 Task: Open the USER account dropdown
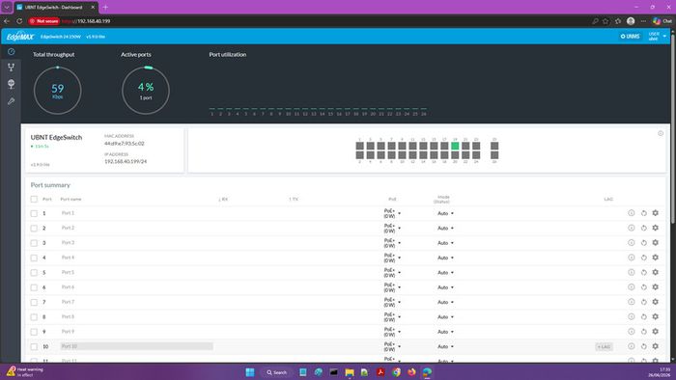(x=658, y=37)
